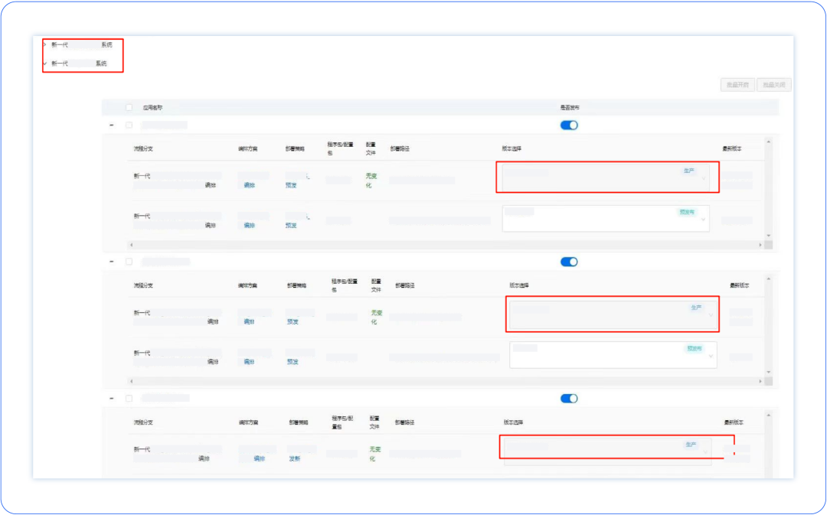The height and width of the screenshot is (515, 827).
Task: Click the 批量开启 button
Action: click(x=737, y=85)
